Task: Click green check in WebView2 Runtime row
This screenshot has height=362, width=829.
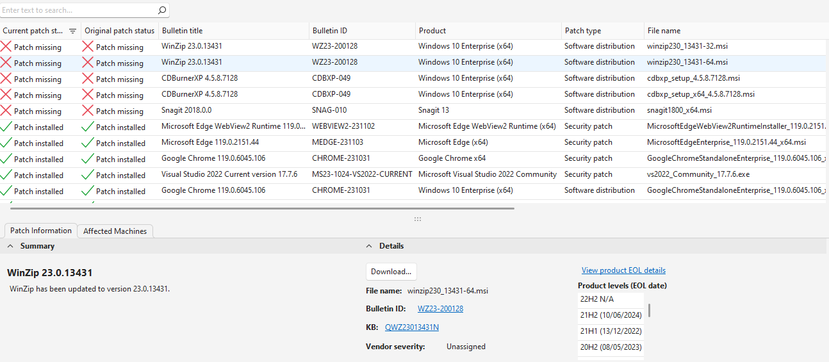Action: [x=6, y=126]
